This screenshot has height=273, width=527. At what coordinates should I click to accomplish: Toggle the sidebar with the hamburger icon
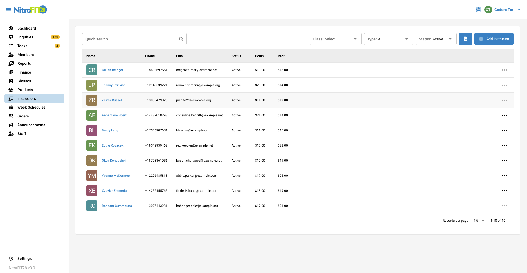click(9, 9)
